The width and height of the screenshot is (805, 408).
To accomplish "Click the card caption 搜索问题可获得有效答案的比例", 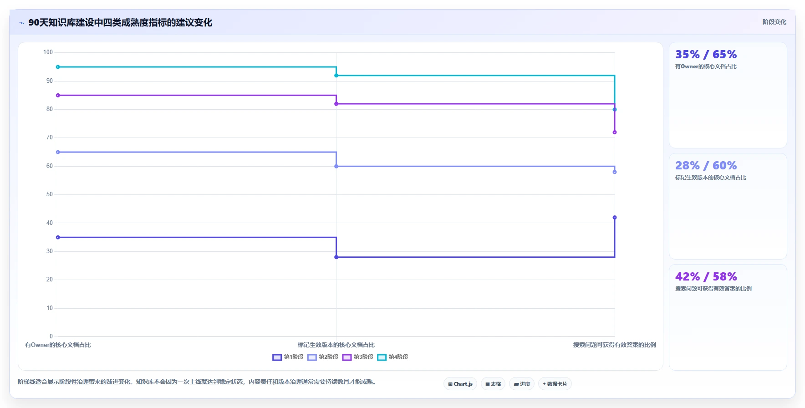I will tap(713, 289).
